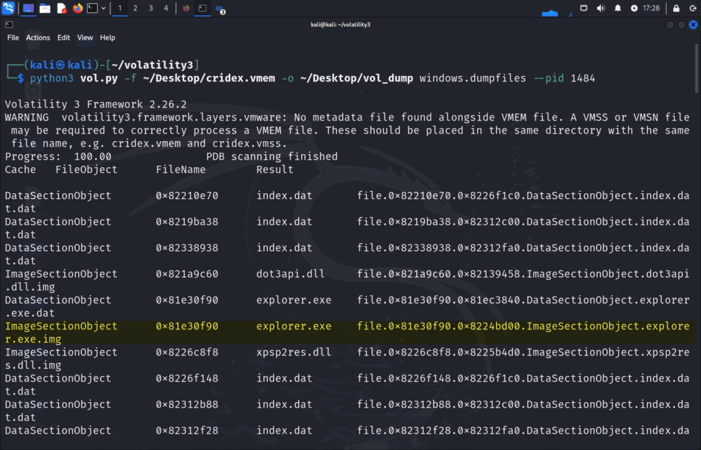Open the text editor launcher

point(61,8)
